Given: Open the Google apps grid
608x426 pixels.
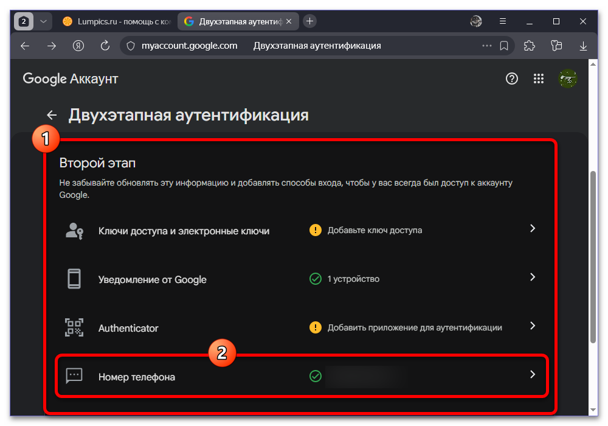Looking at the screenshot, I should coord(539,79).
